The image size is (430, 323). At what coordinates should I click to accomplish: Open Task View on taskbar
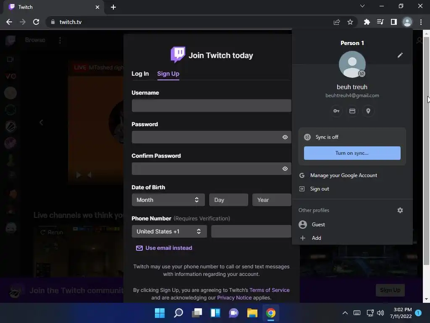click(197, 313)
